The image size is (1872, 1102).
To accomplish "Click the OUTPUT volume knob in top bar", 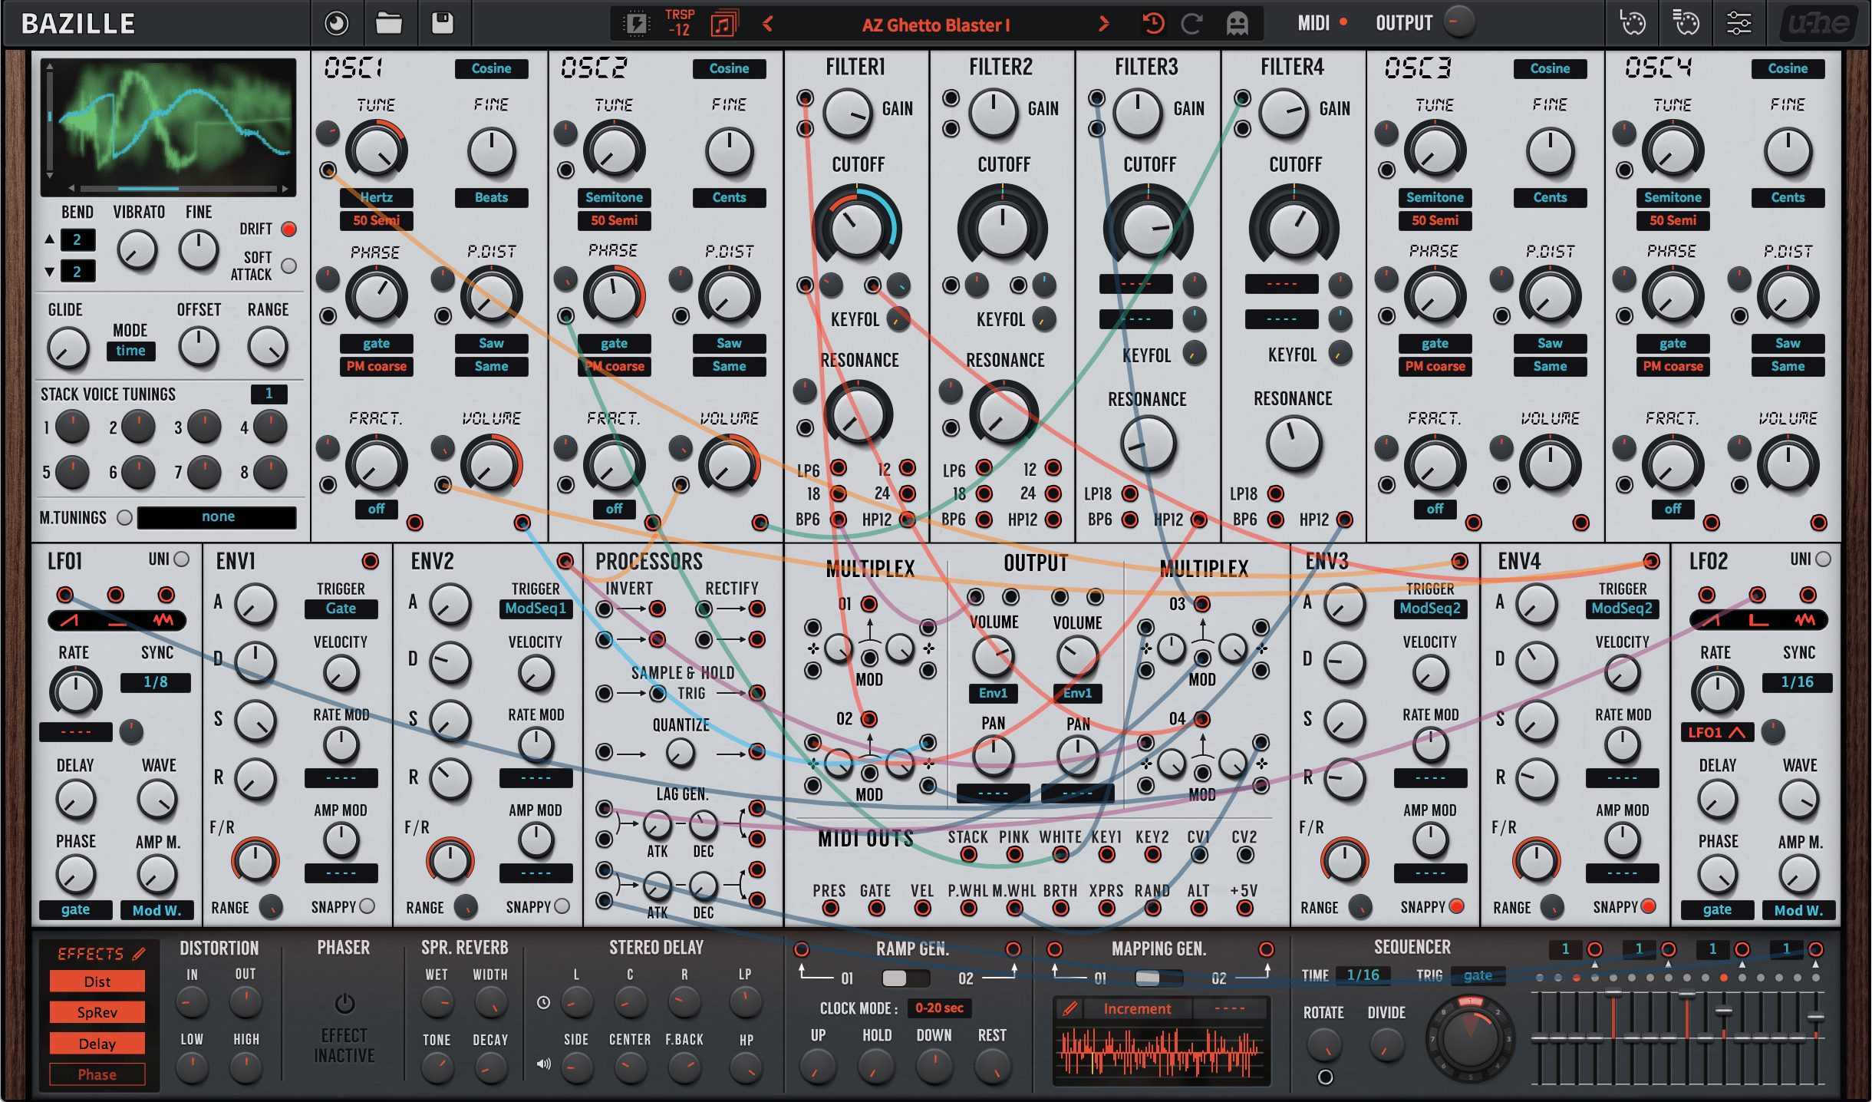I will coord(1459,22).
